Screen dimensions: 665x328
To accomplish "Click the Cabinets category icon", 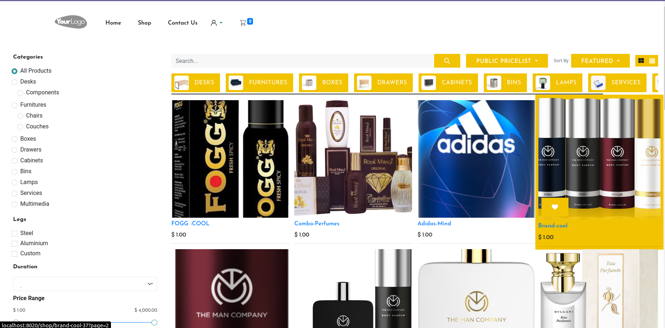I will [429, 83].
